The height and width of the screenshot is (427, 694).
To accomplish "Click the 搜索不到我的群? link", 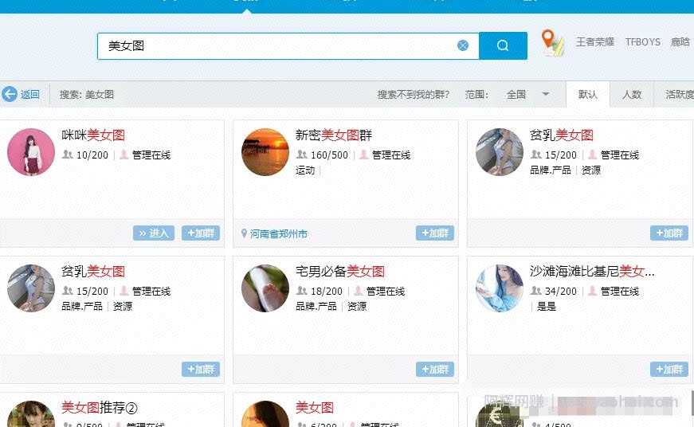I will point(413,94).
